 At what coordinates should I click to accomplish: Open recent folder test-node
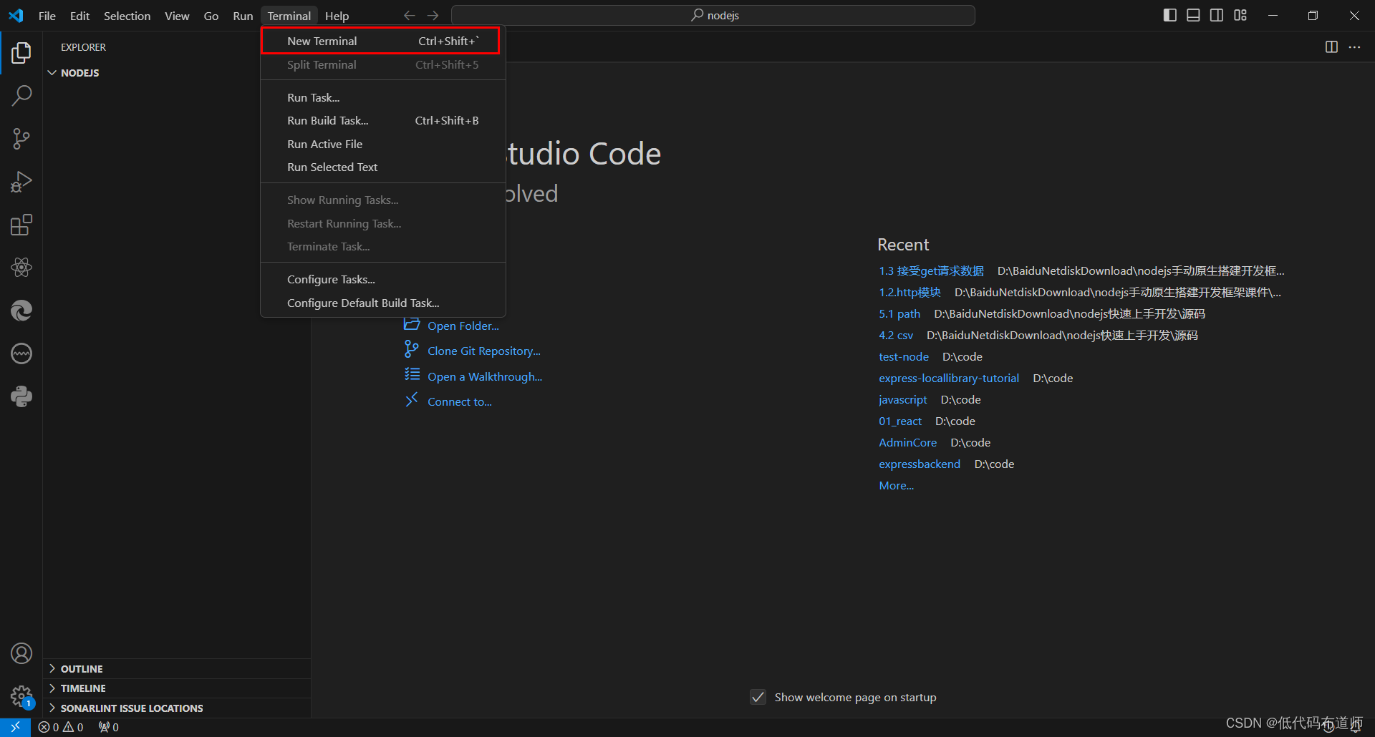[904, 356]
